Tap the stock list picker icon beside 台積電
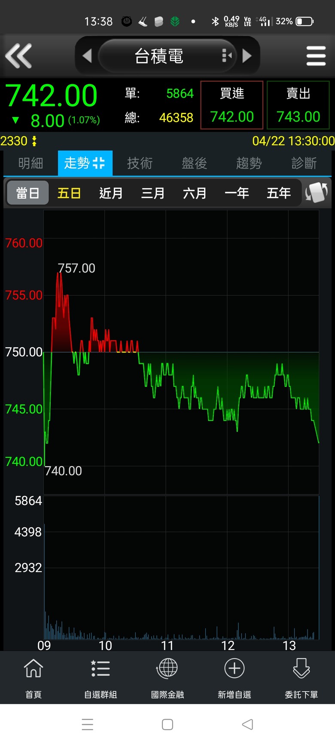Screen dimensions: 335x745 point(227,55)
